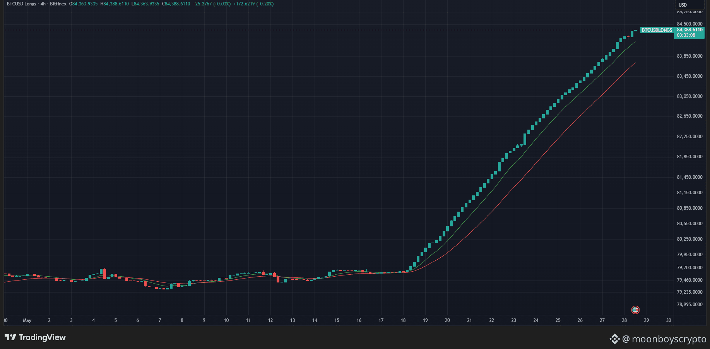This screenshot has width=710, height=349.
Task: Click date 25 on the time axis
Action: [x=558, y=320]
